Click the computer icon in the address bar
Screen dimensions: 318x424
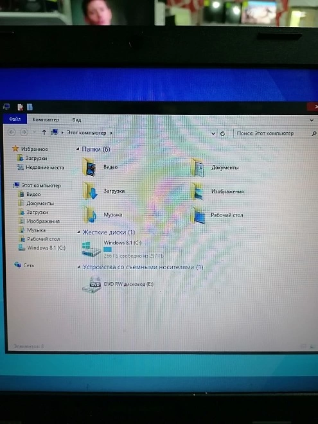click(x=55, y=132)
